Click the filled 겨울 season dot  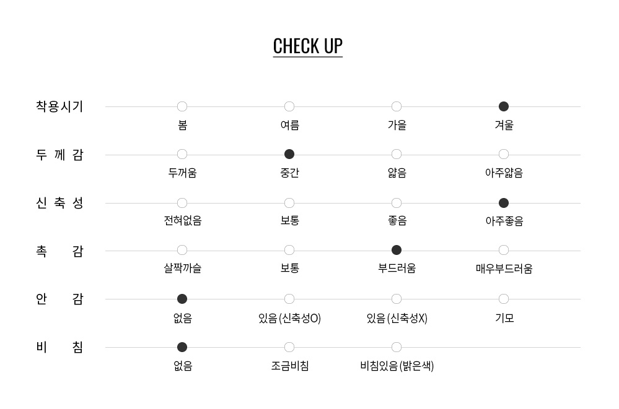[x=504, y=106]
